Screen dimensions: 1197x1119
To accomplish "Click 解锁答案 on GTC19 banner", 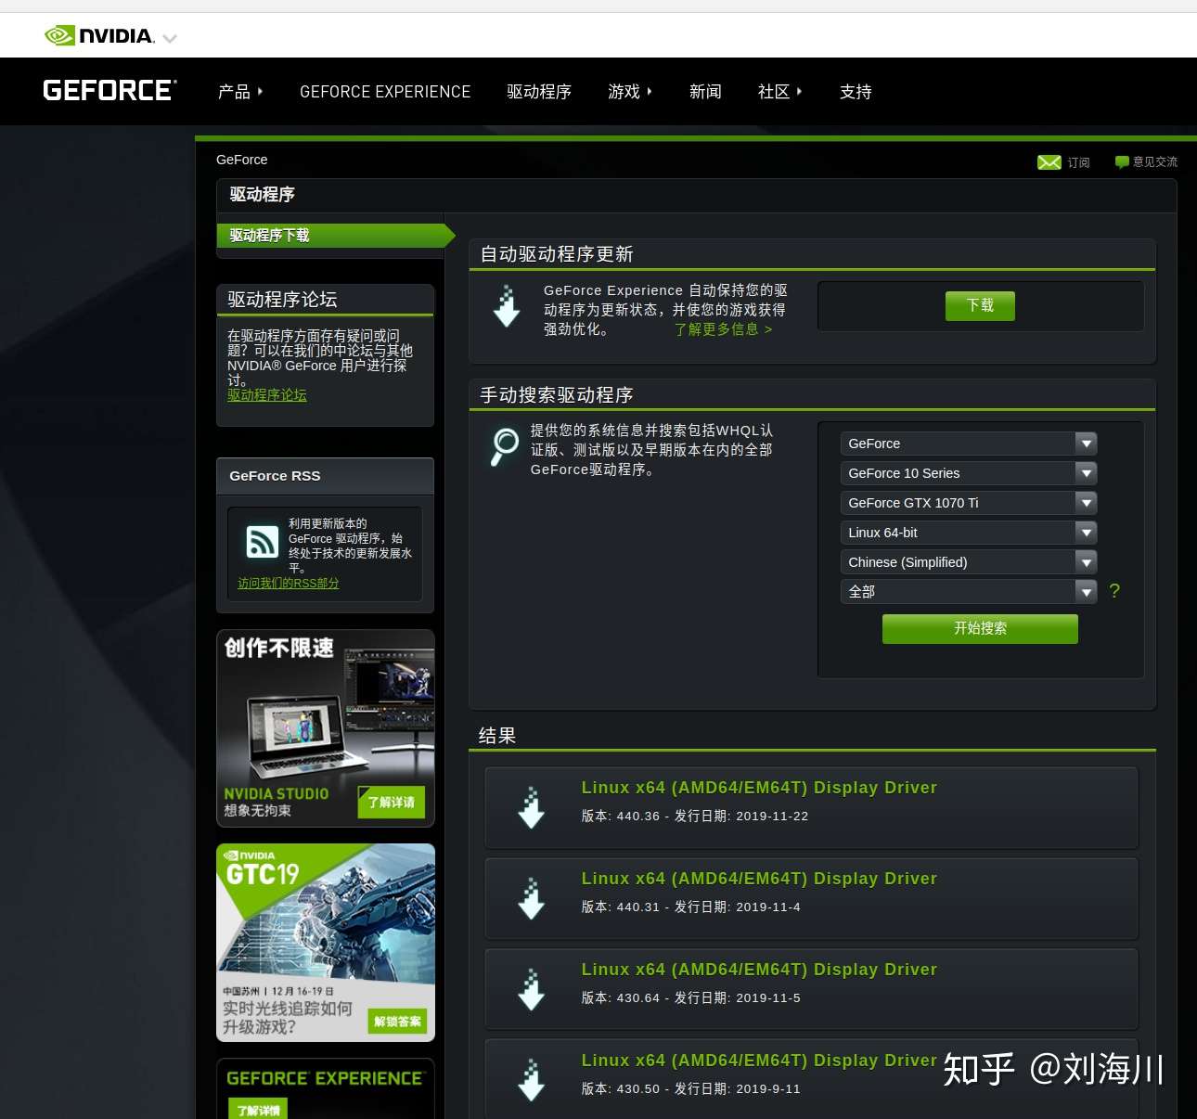I will 397,1022.
